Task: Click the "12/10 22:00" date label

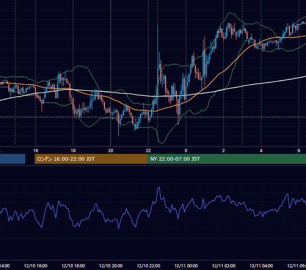Action: tap(148, 265)
